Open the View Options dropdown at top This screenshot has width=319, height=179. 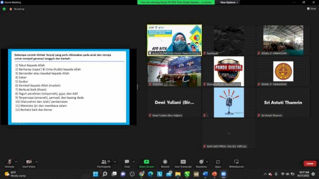coord(229,2)
